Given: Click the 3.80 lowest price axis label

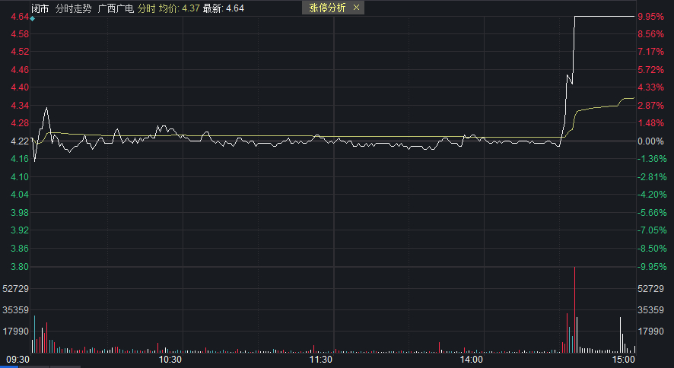Looking at the screenshot, I should pyautogui.click(x=20, y=267).
